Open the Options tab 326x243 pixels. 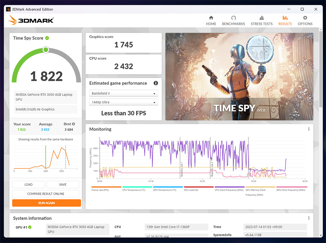[x=305, y=20]
